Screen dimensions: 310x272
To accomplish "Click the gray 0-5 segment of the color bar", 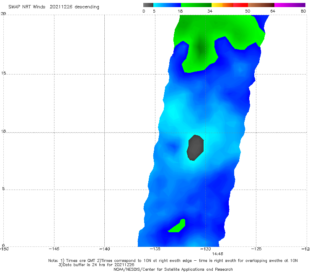I will (148, 5).
